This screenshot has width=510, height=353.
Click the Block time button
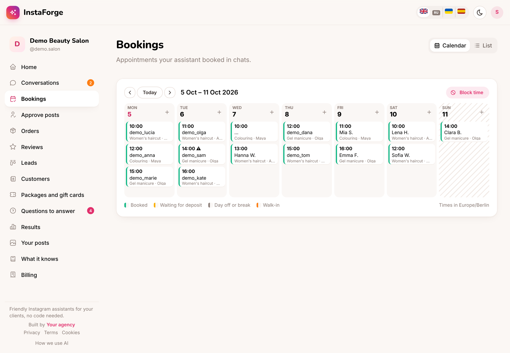467,93
